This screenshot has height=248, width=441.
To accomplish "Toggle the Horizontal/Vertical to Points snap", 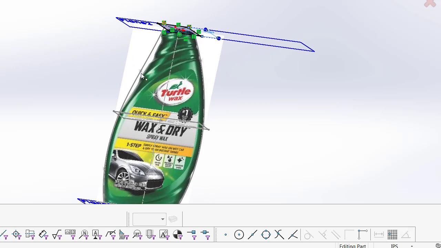I will coord(362,234).
